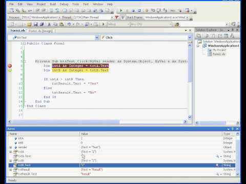Viewport: 246px width, 184px height.
Task: Click the Save All icon
Action: click(42, 25)
